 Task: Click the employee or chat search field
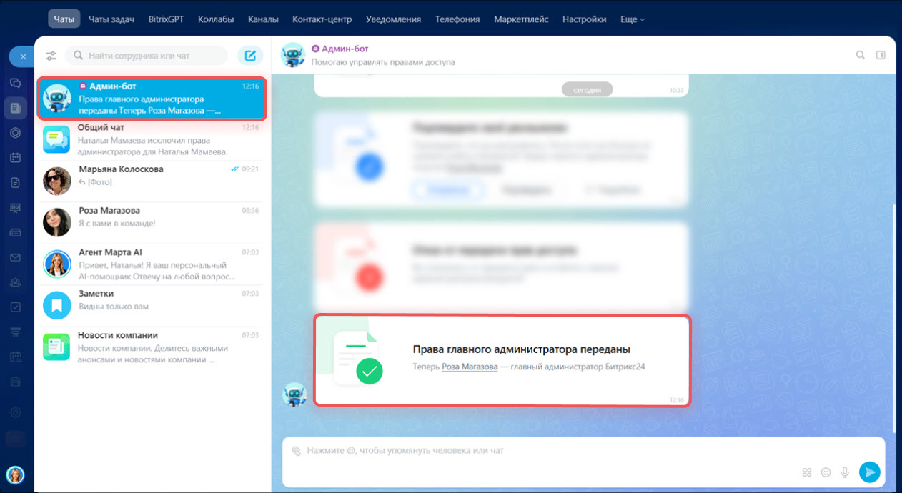coord(147,56)
